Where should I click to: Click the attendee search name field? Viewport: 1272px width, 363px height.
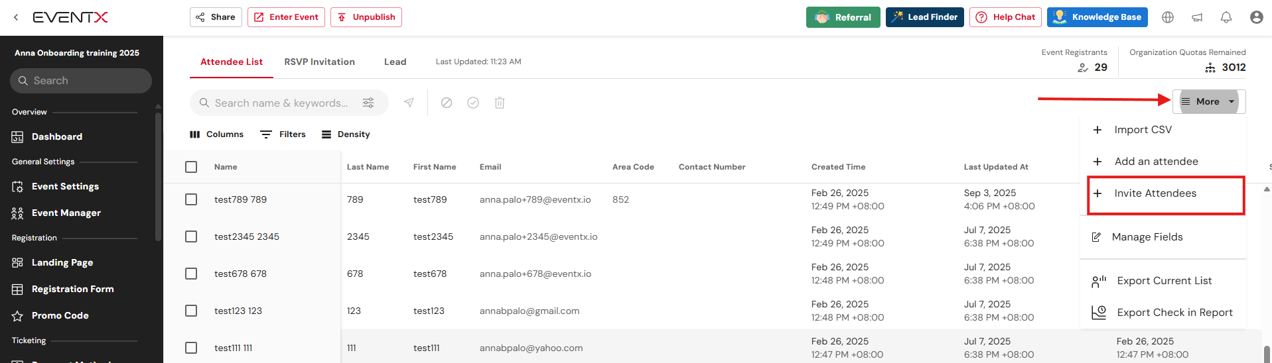point(281,103)
